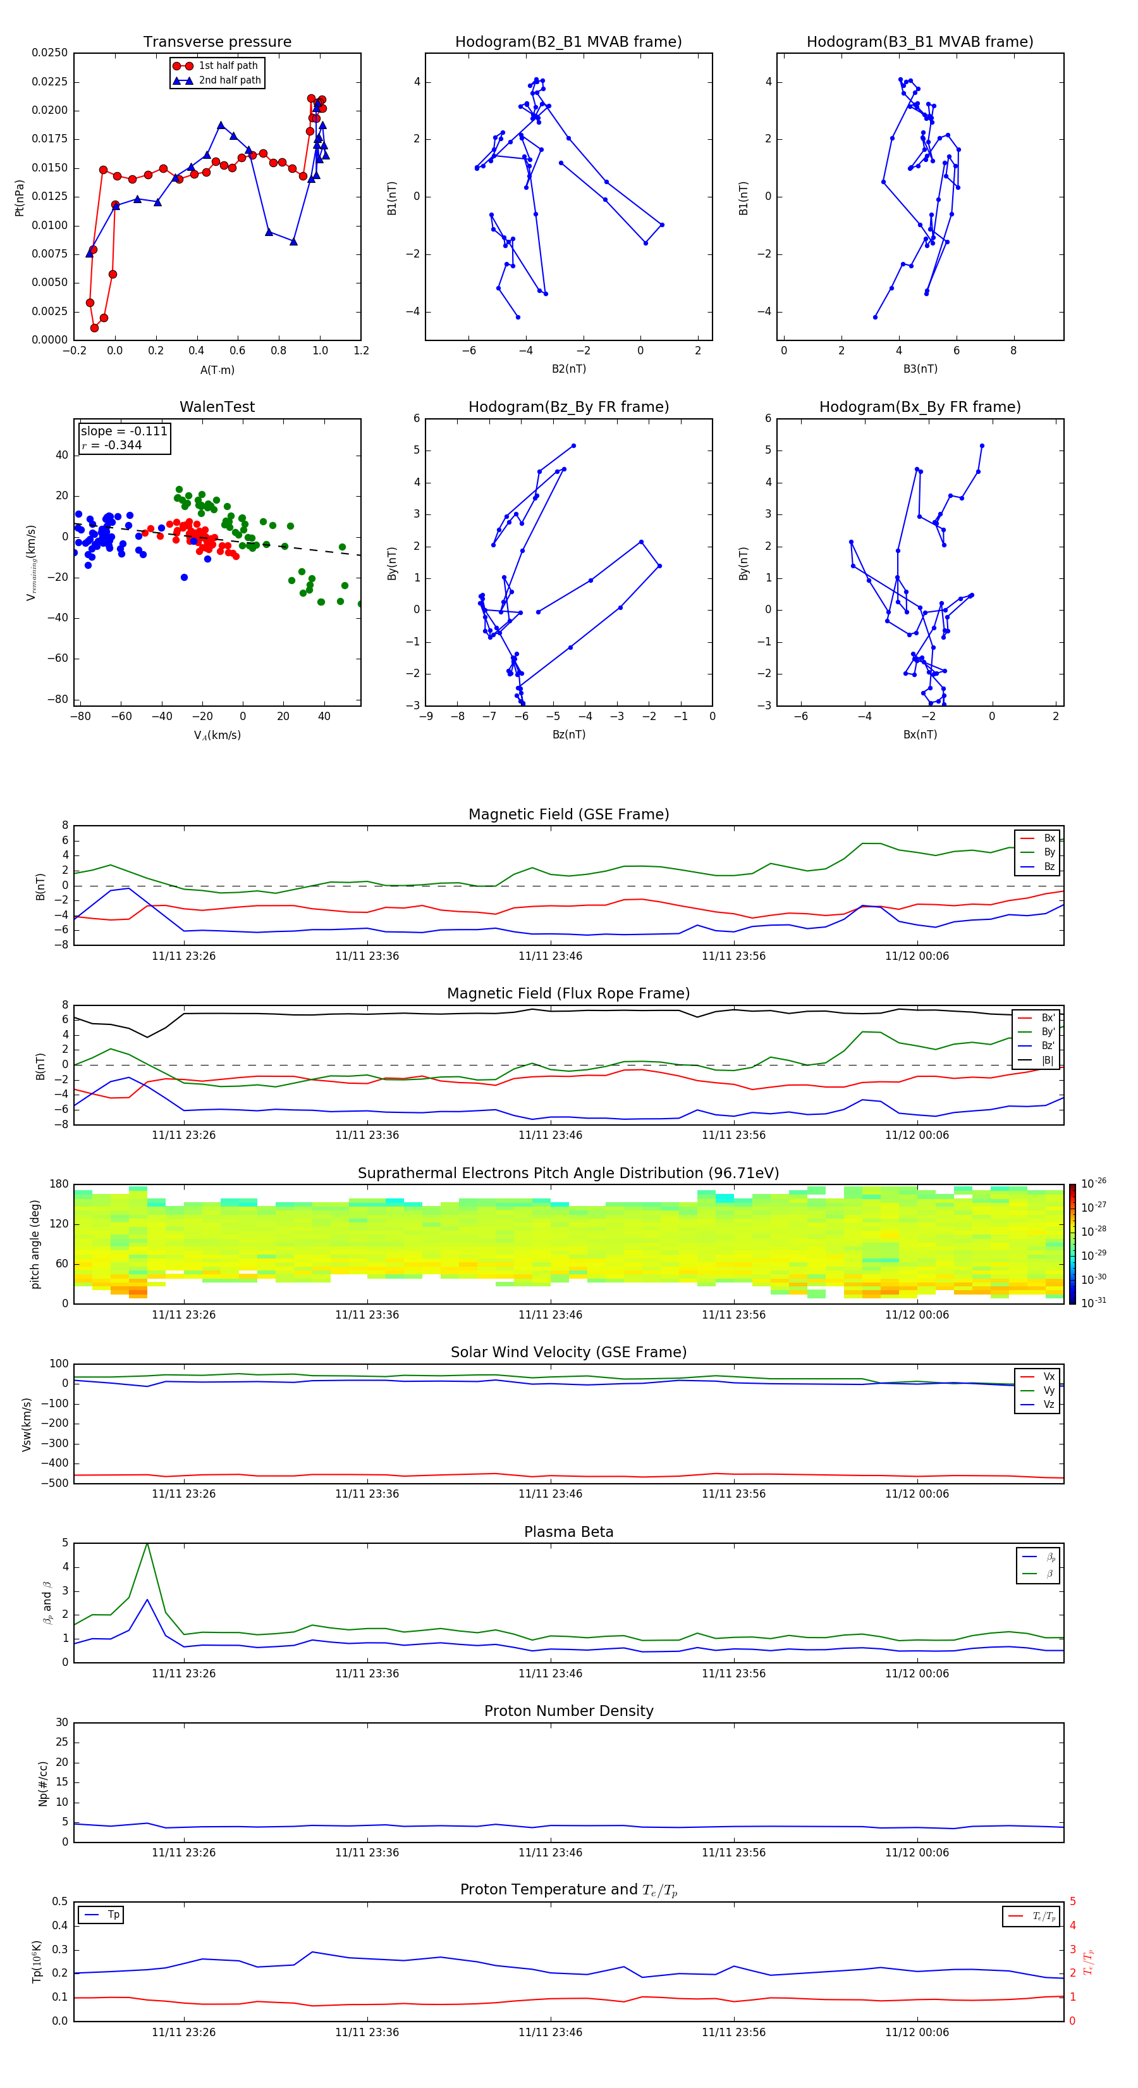Select the WalenTest slope and r annotation box
Viewport: 1138px width, 2088px height.
click(x=124, y=438)
